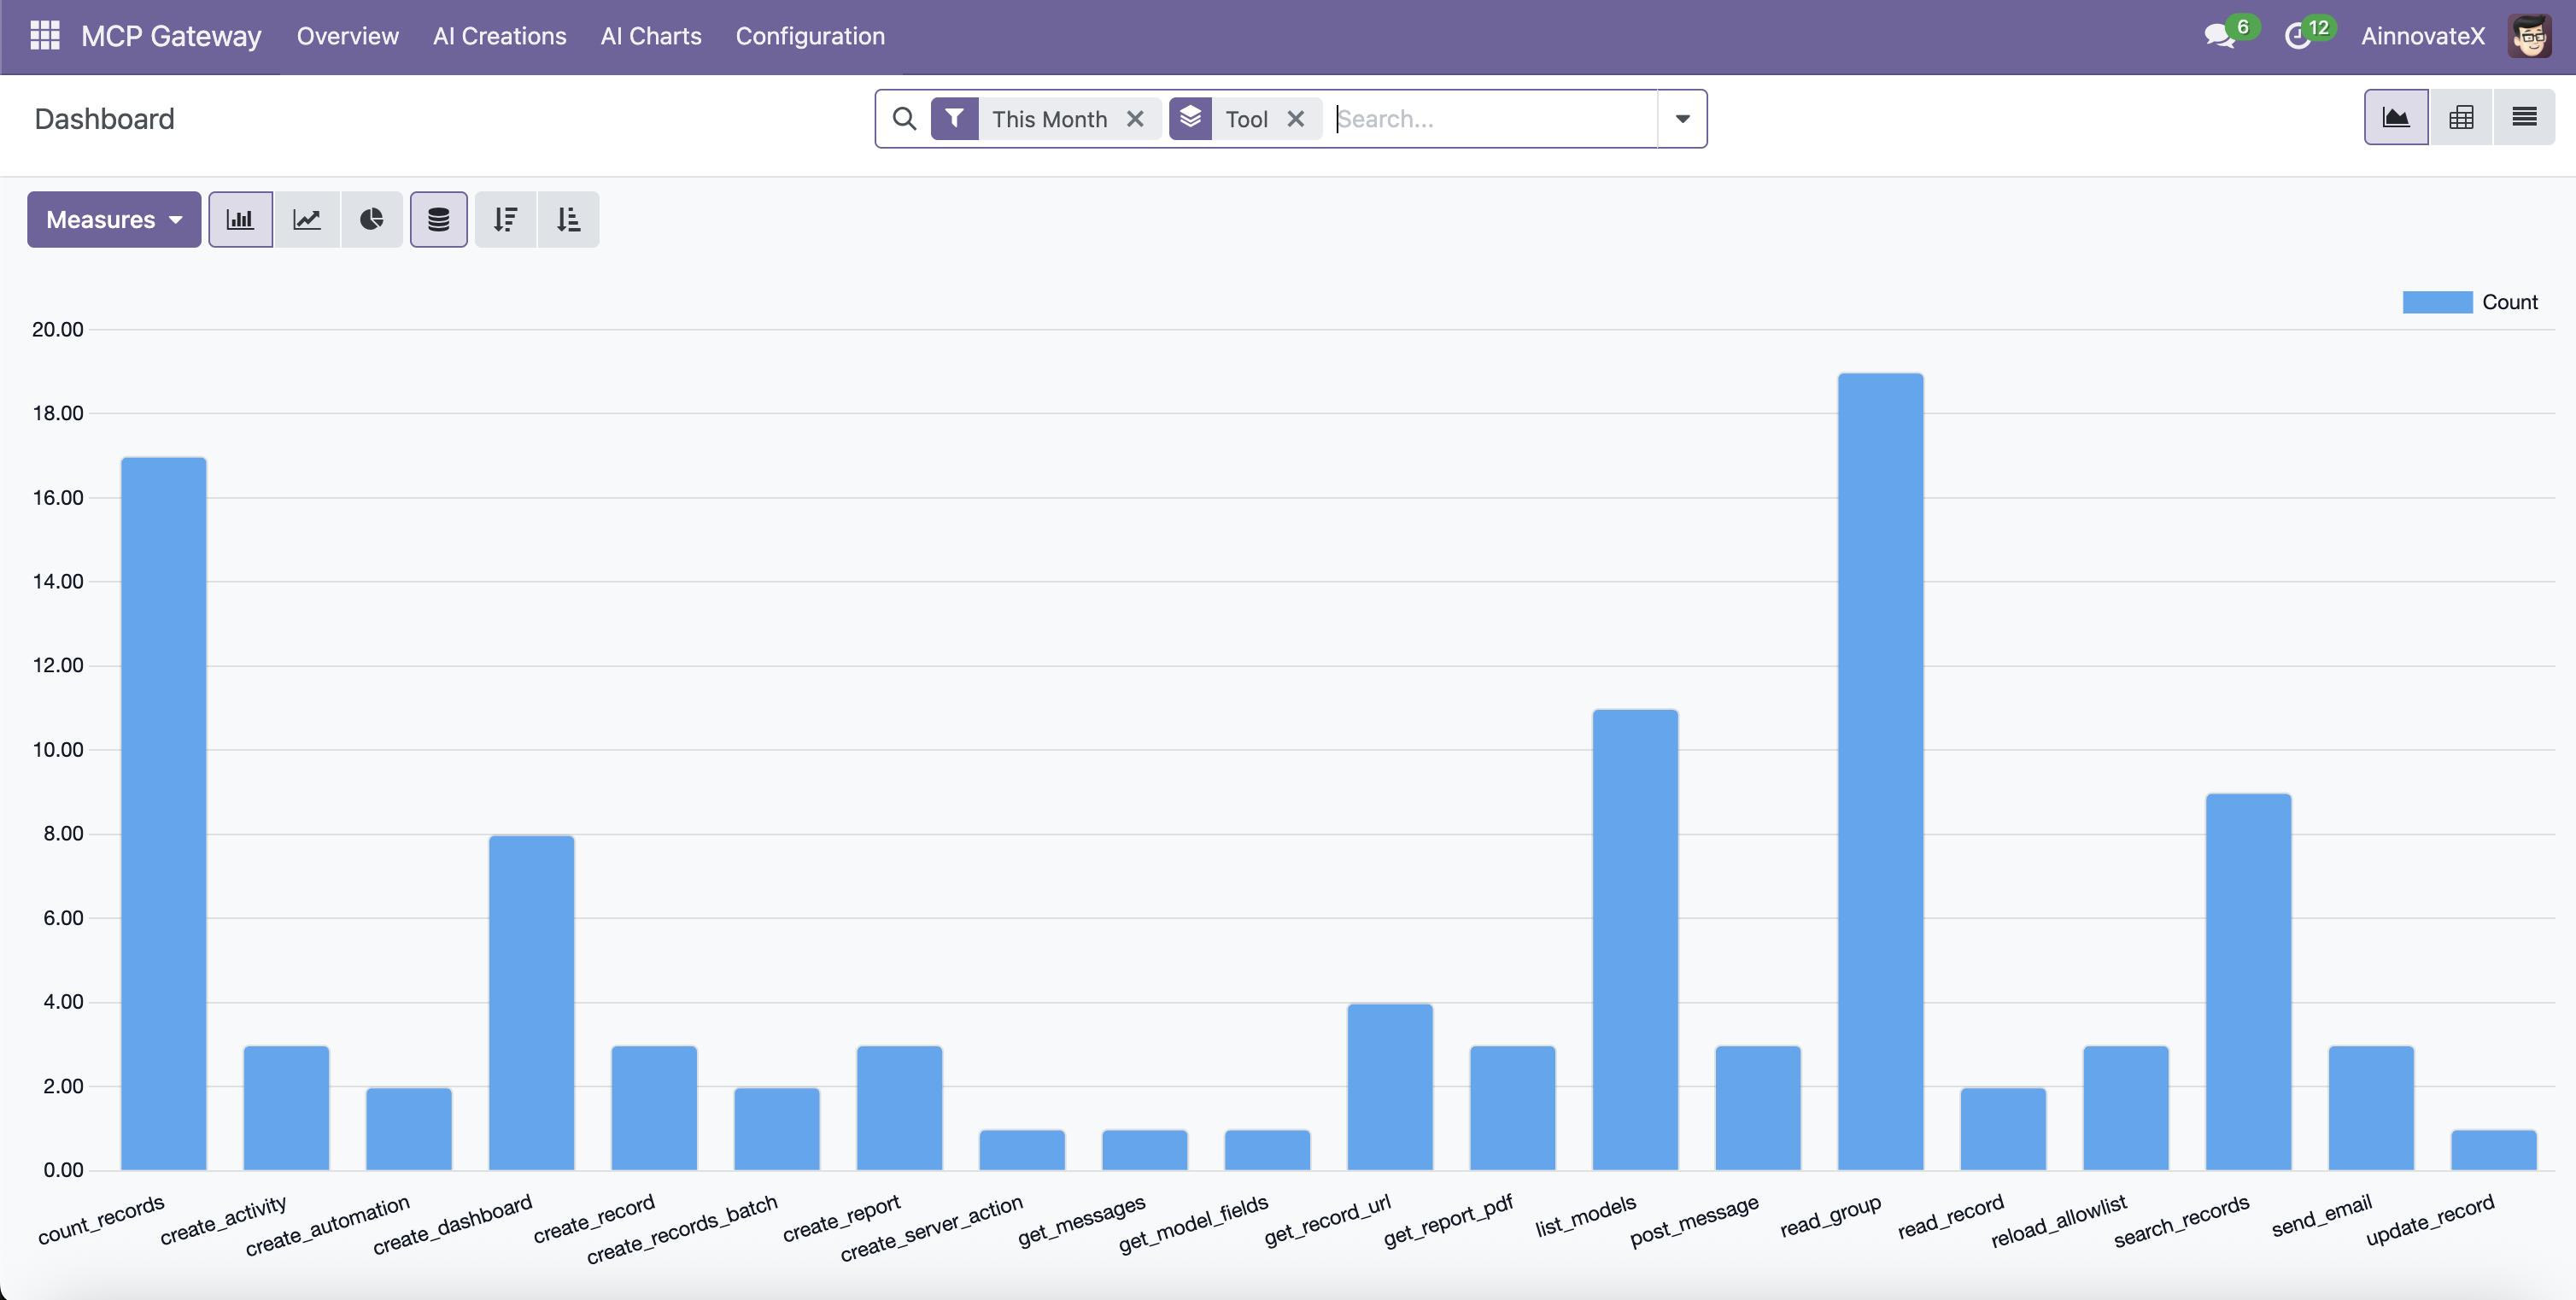
Task: Switch to line chart visualization
Action: (x=307, y=219)
